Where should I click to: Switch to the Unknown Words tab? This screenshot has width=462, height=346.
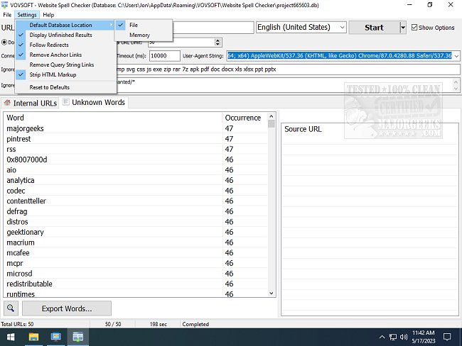coord(94,102)
